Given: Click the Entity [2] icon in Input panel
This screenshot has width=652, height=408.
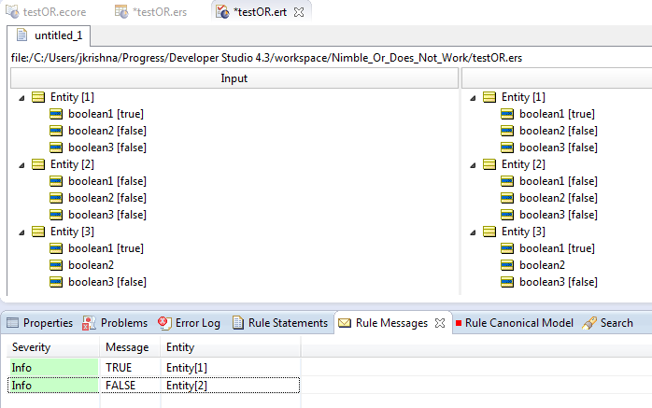Looking at the screenshot, I should [38, 164].
